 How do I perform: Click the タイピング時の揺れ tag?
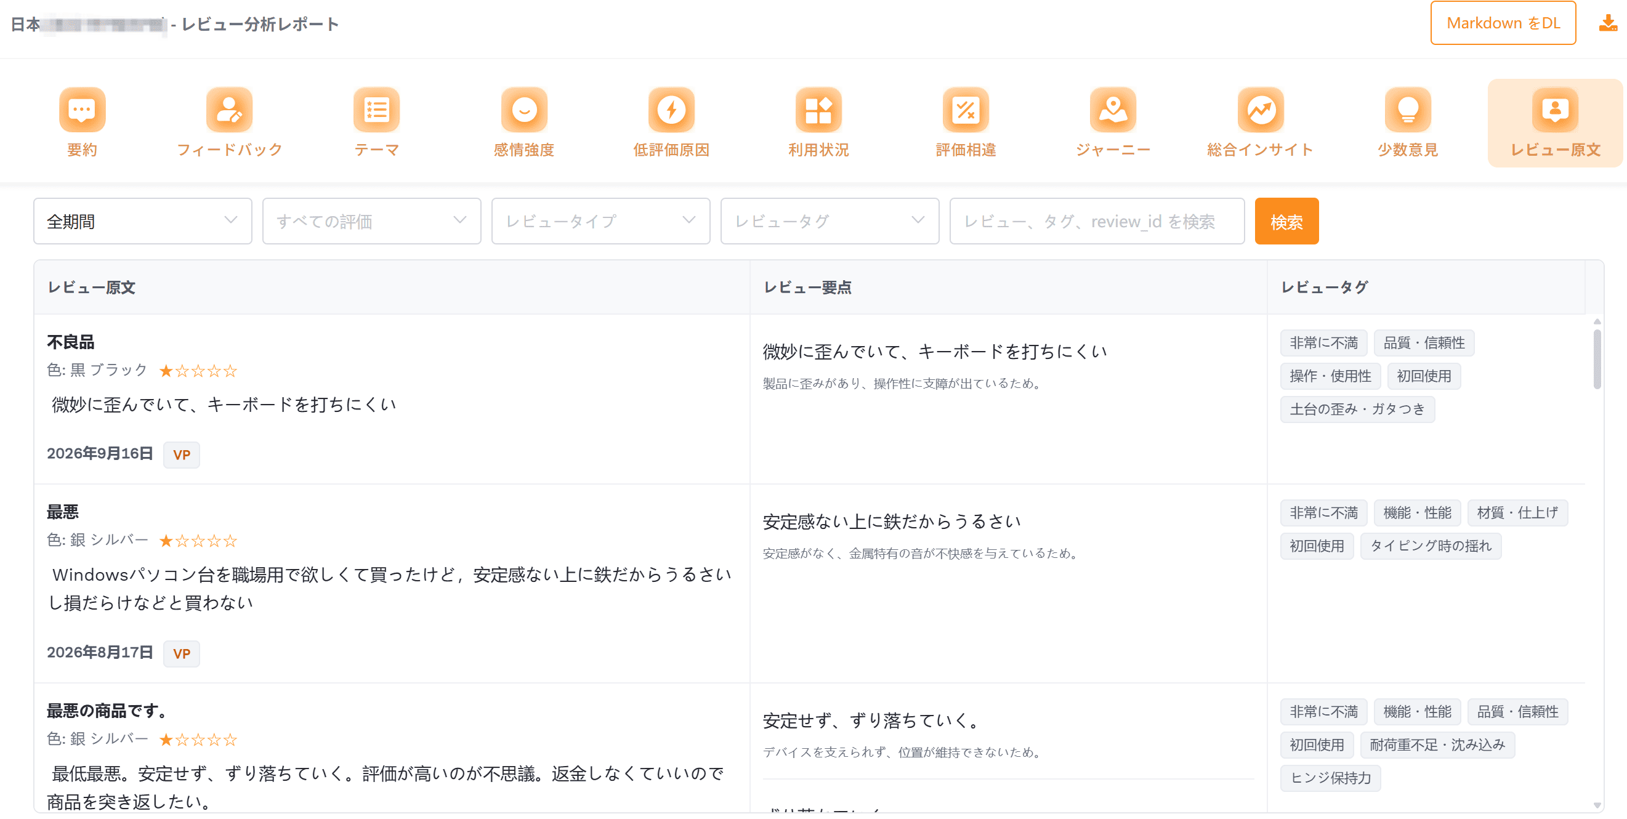[x=1431, y=546]
